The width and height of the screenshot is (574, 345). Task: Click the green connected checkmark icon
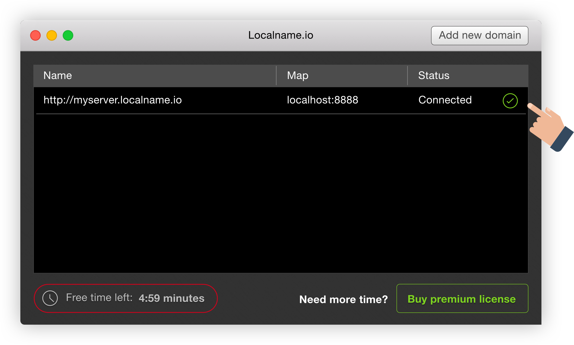tap(510, 101)
